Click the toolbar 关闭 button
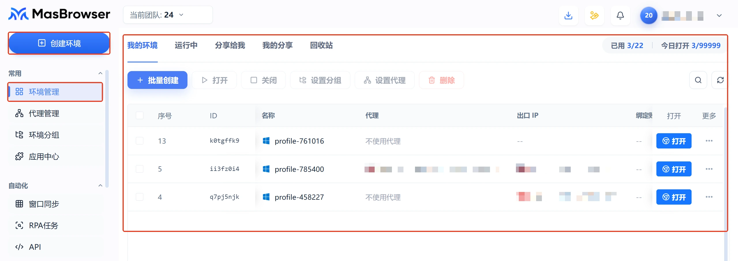This screenshot has height=261, width=738. pos(263,80)
